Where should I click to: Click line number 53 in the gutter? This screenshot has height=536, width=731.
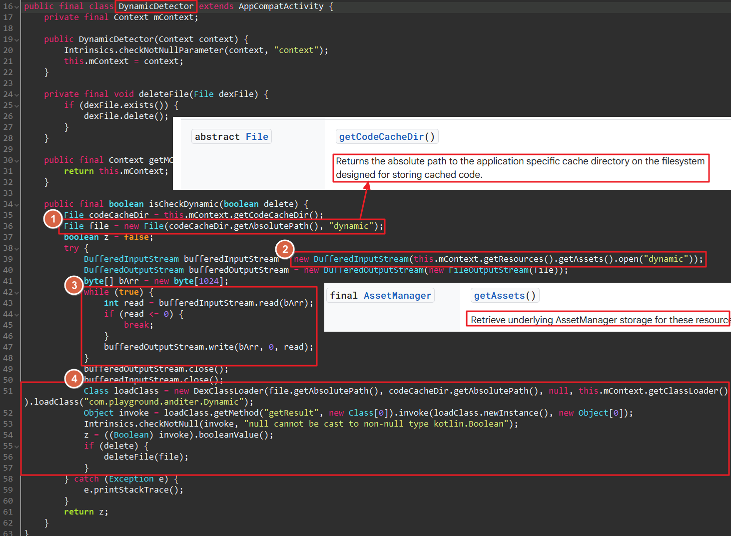click(8, 424)
